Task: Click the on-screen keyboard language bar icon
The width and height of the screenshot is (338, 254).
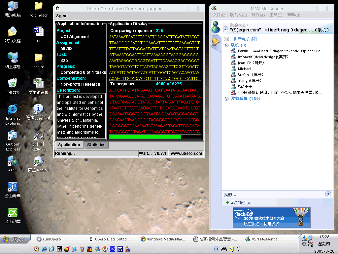Action: click(224, 249)
